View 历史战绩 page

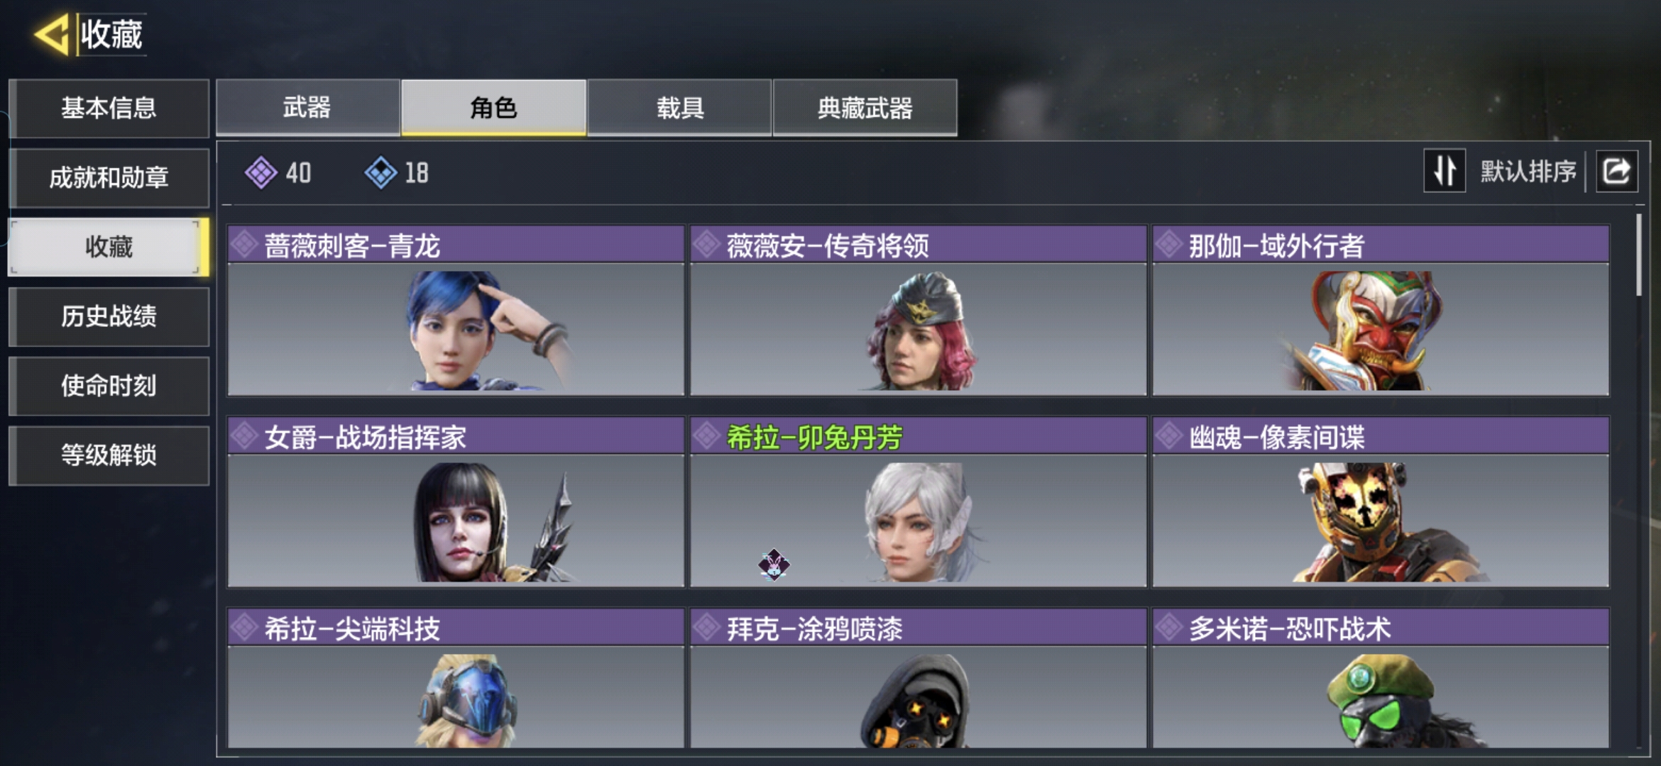tap(109, 316)
